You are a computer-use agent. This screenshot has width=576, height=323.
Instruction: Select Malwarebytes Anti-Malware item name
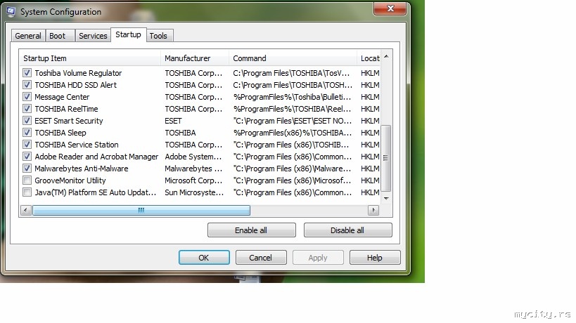pos(82,169)
